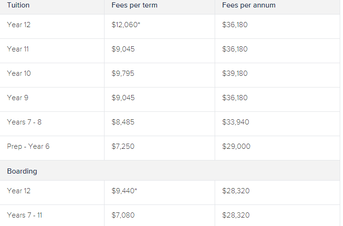Click the Year 9 row label
Screen dimensions: 343x226
pyautogui.click(x=18, y=98)
